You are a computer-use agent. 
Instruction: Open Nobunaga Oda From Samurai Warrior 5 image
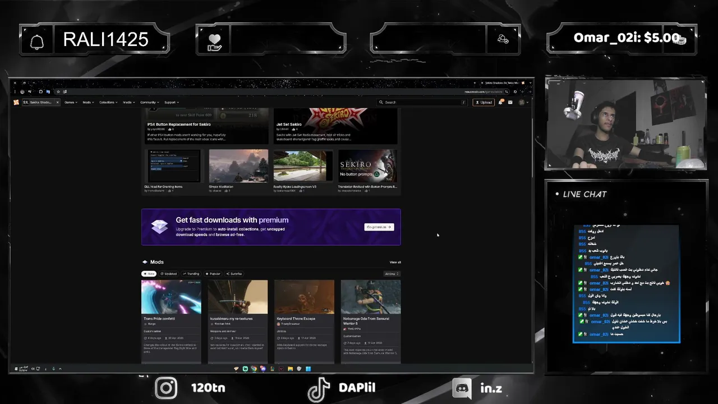coord(371,297)
